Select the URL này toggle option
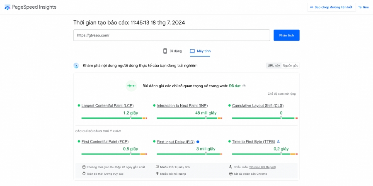 tap(274, 66)
